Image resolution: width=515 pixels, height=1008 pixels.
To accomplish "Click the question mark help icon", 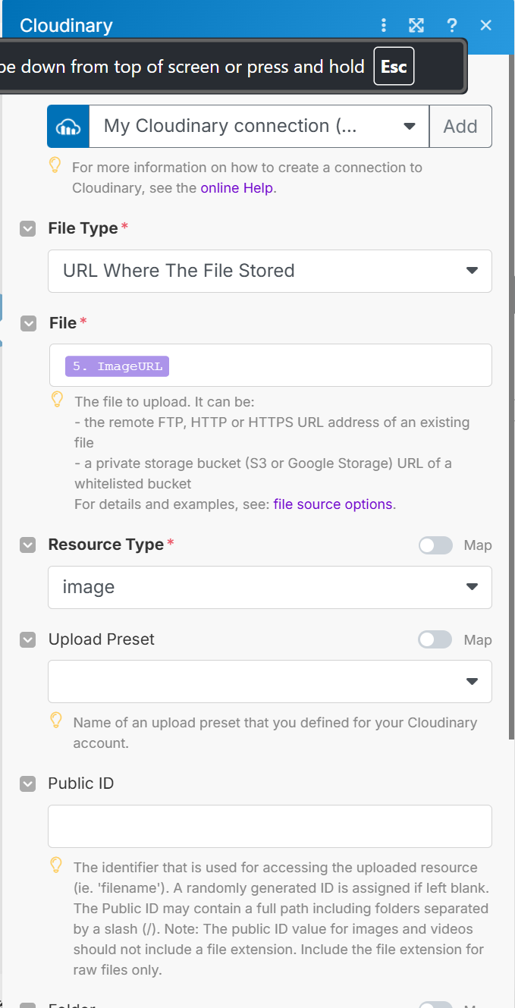I will point(452,25).
